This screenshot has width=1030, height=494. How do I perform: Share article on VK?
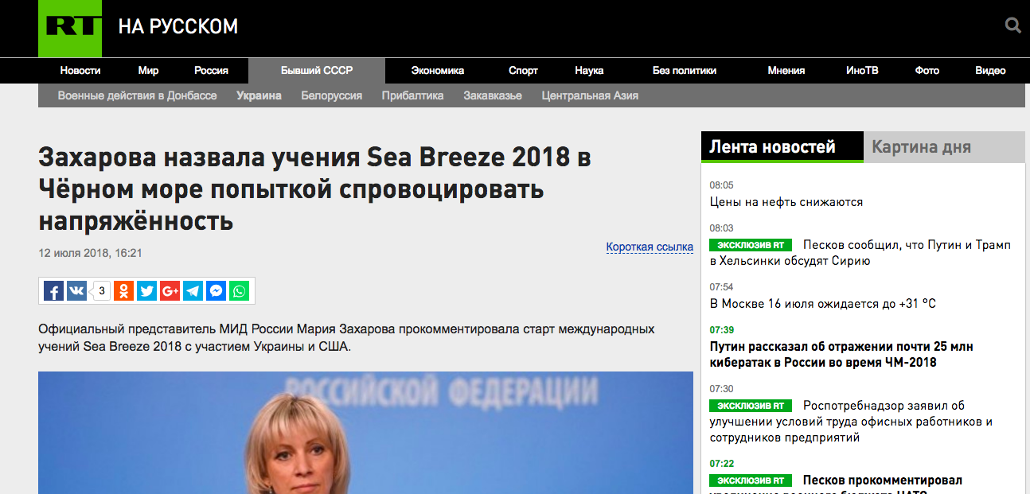(76, 291)
